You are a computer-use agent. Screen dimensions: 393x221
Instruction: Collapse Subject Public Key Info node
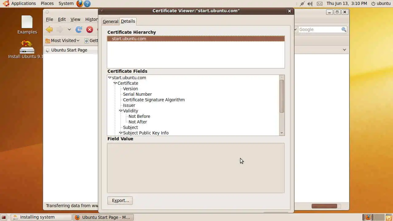click(x=121, y=133)
